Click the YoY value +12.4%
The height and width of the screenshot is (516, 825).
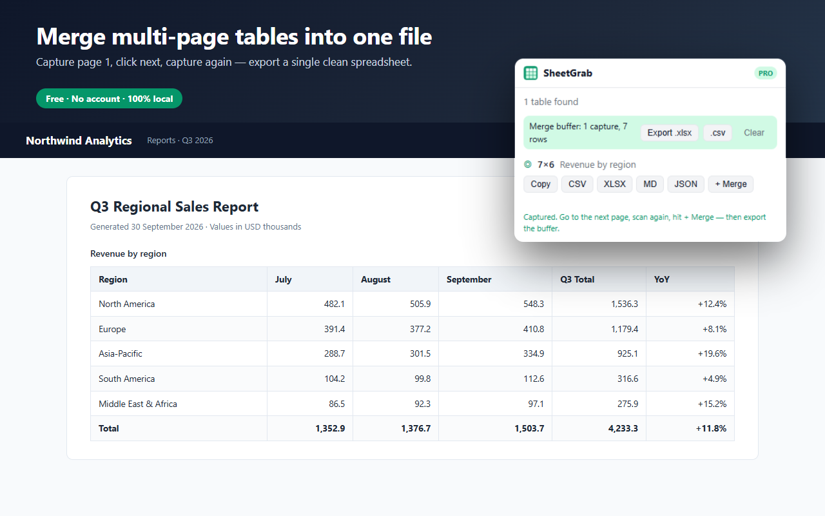(x=712, y=304)
